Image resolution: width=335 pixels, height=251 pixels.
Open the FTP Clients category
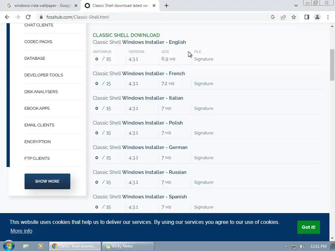(37, 158)
